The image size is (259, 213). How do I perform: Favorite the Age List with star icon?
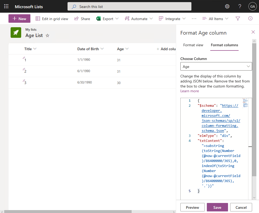tap(48, 35)
